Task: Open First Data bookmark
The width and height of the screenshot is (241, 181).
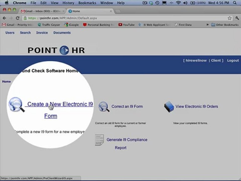Action: (183, 25)
